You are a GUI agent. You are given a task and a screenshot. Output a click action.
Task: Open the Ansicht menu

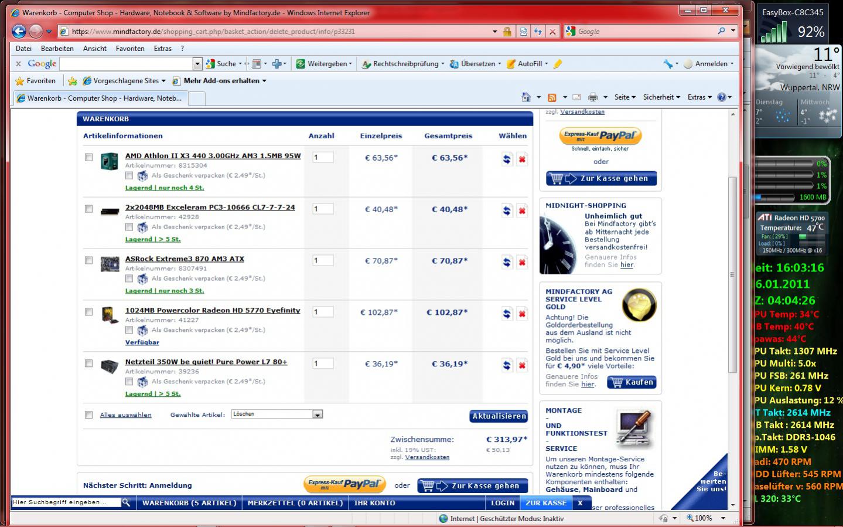tap(94, 49)
